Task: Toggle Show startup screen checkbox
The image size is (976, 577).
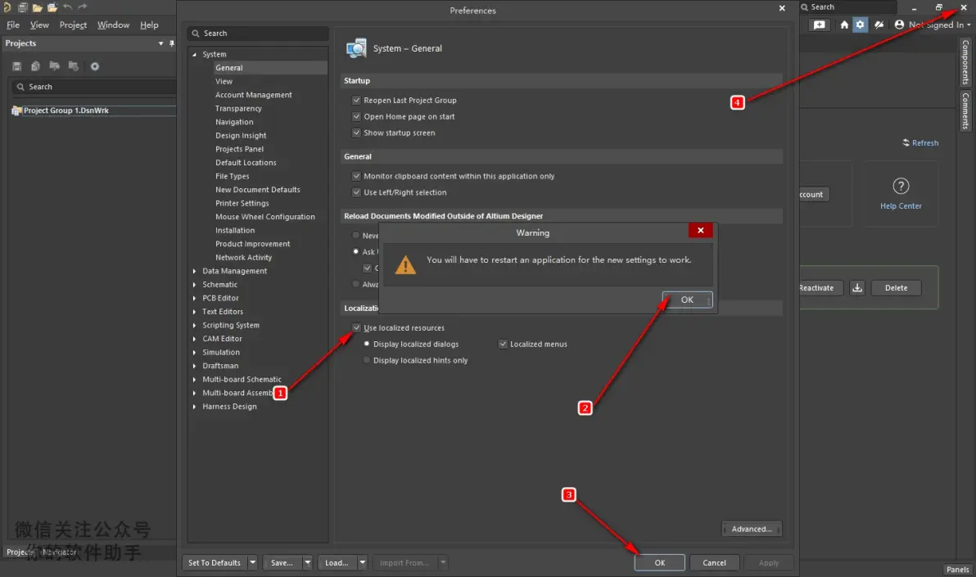Action: tap(356, 133)
